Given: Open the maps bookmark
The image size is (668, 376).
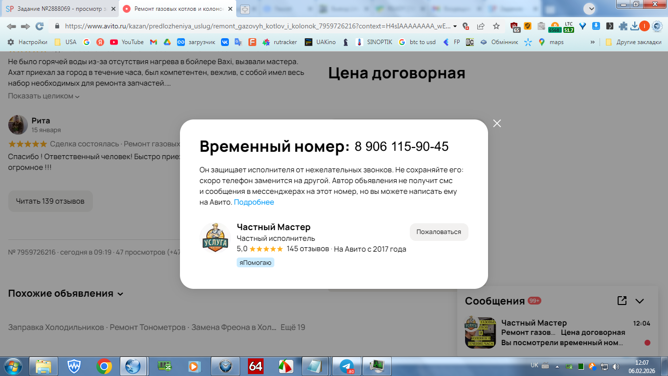Looking at the screenshot, I should (x=551, y=42).
